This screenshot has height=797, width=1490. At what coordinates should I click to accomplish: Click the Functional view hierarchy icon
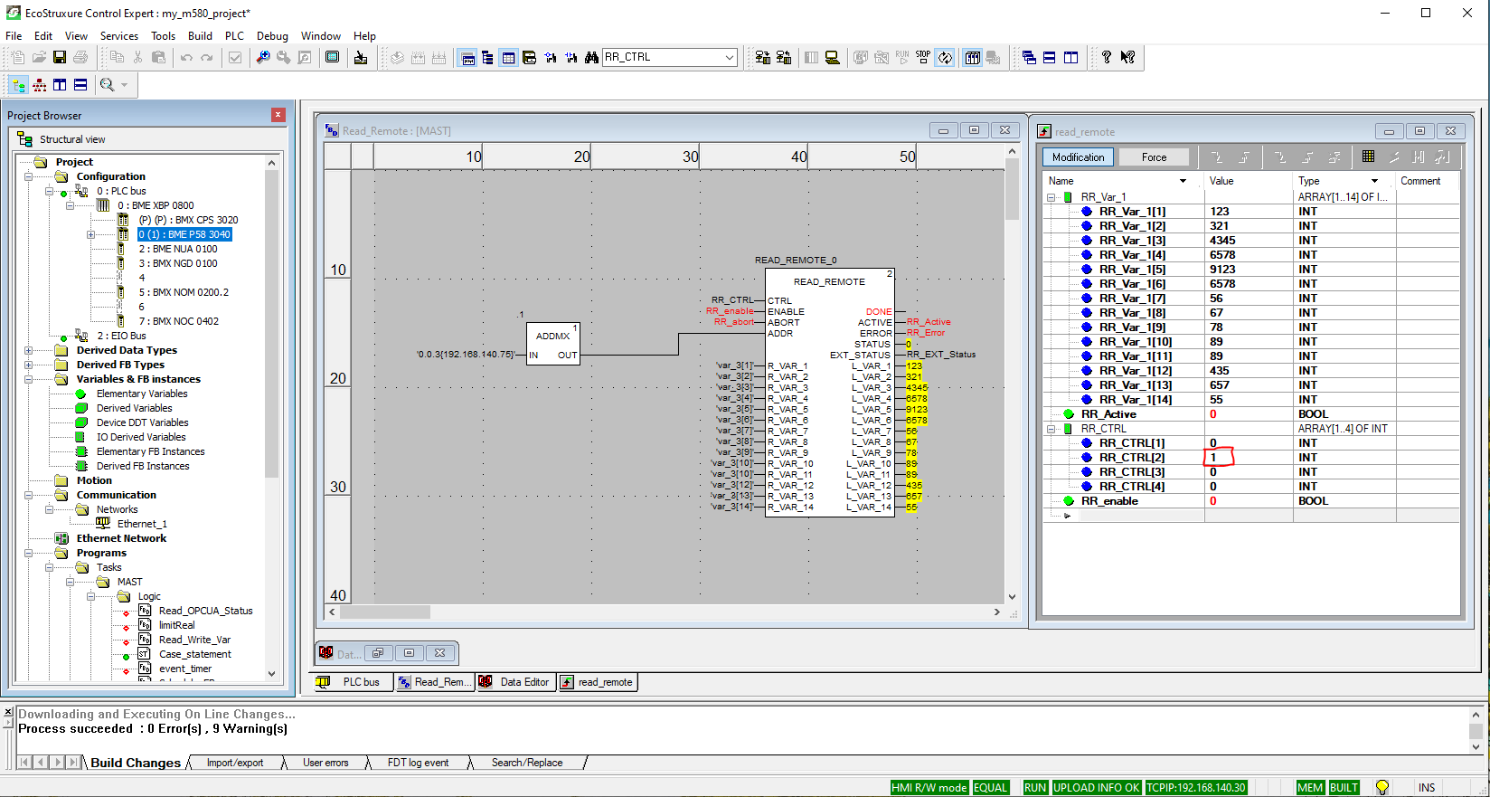click(x=39, y=85)
